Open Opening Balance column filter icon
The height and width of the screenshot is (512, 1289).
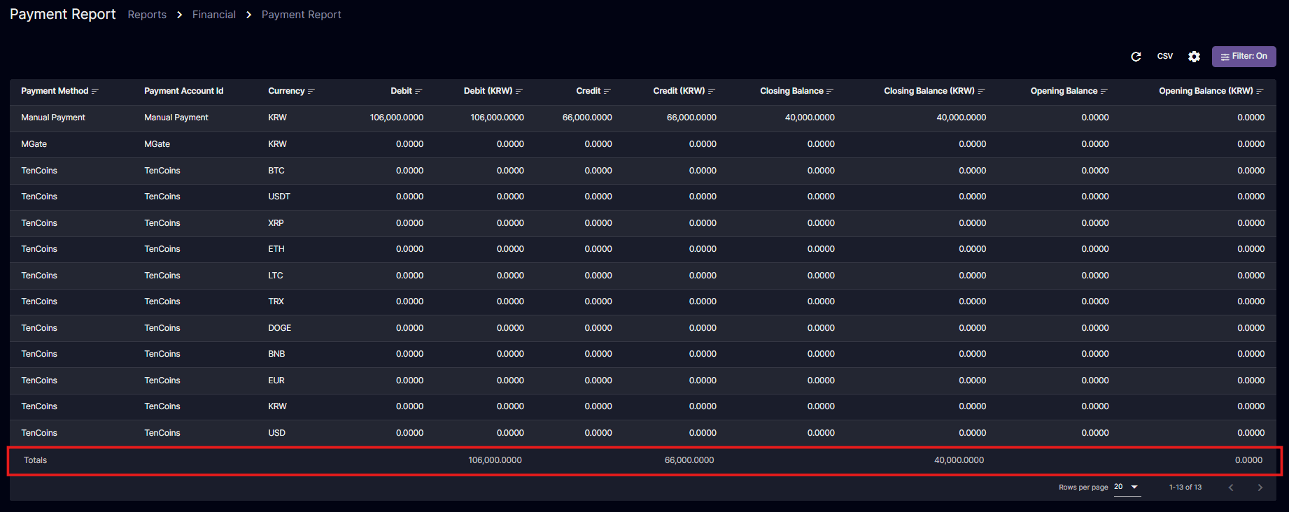tap(1104, 91)
